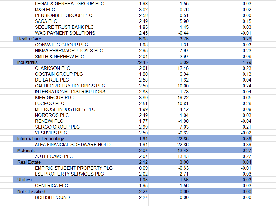
Task: Select MELROSE INDUSTRIES PLC cell
Action: [x=73, y=109]
